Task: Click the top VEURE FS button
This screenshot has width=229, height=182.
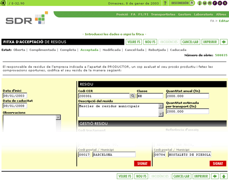Action: click(134, 42)
